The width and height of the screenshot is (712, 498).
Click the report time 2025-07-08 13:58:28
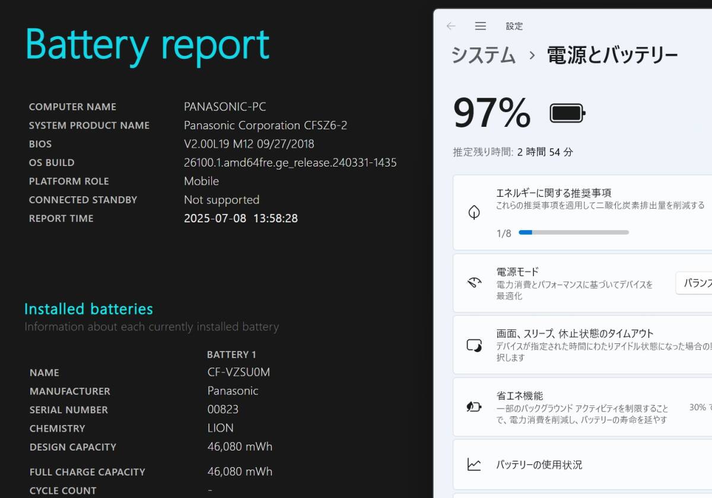pyautogui.click(x=241, y=218)
